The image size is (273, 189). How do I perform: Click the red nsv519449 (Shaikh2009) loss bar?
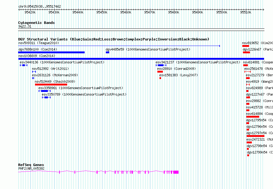(x=51, y=85)
